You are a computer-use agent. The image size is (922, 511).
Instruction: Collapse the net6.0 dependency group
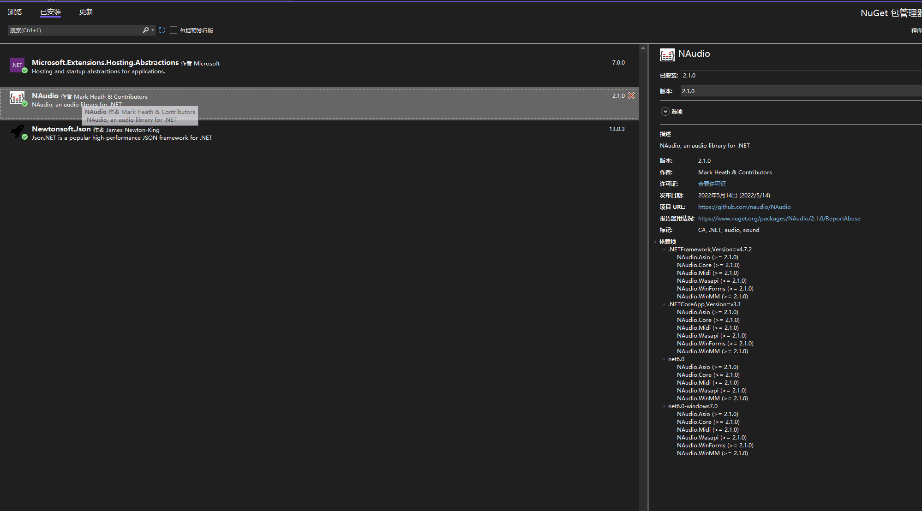664,359
